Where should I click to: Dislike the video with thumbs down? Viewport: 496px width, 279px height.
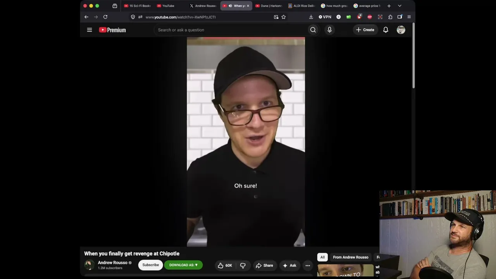tap(243, 265)
